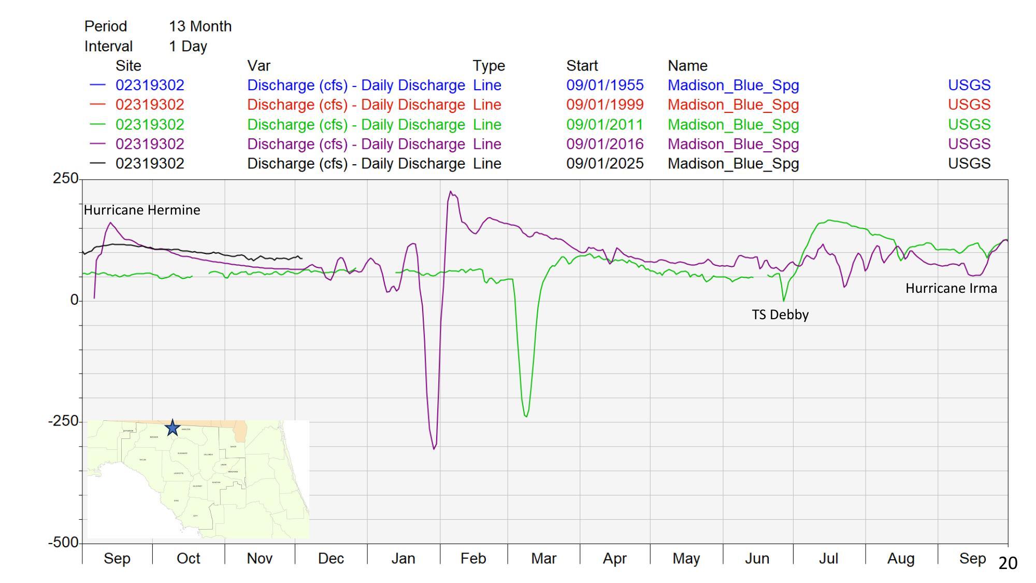Click the 1 Day interval value
Screen dimensions: 1036x583
pyautogui.click(x=188, y=46)
